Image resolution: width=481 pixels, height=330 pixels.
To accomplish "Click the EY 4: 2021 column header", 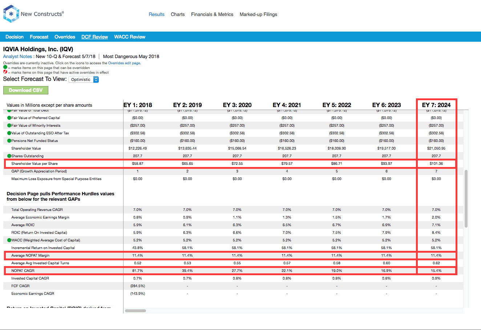I will point(287,105).
